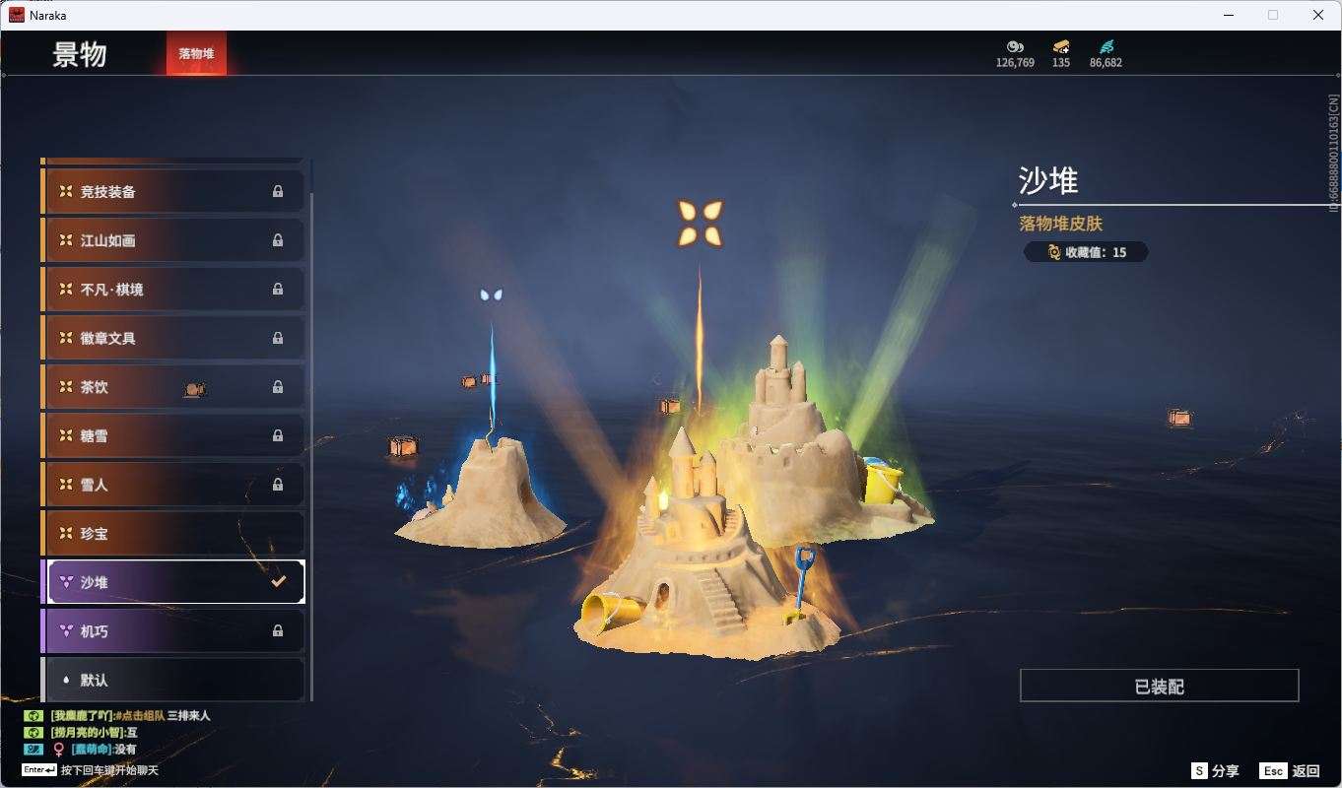Screen dimensions: 1342x788
Task: Click the lock icon on 茶饮
Action: pos(278,387)
